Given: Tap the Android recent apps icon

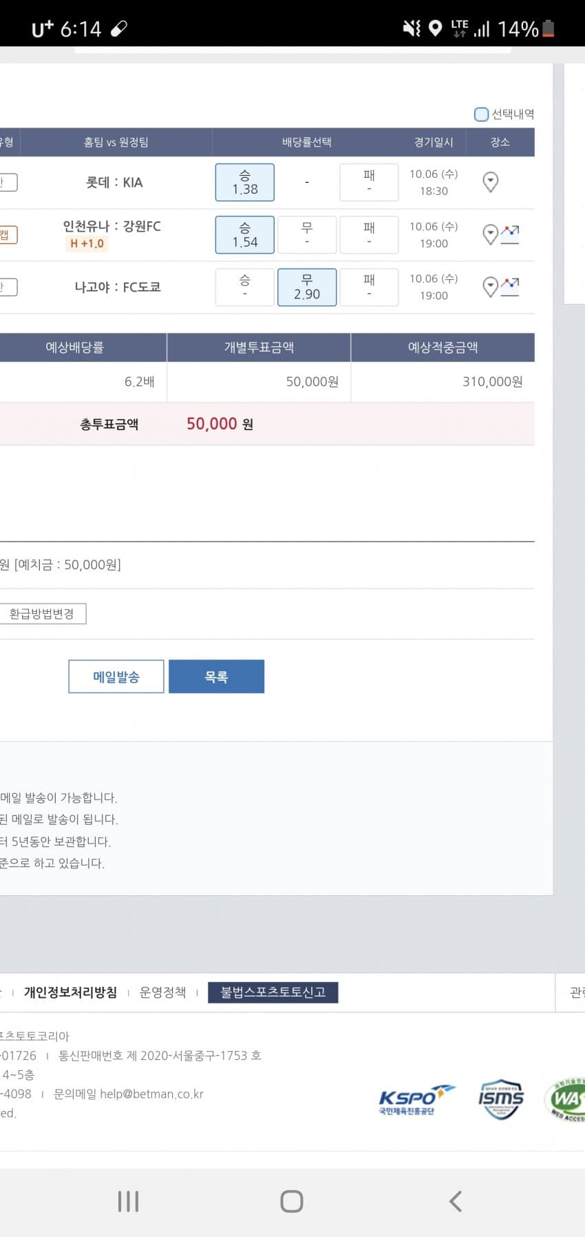Looking at the screenshot, I should click(128, 1201).
